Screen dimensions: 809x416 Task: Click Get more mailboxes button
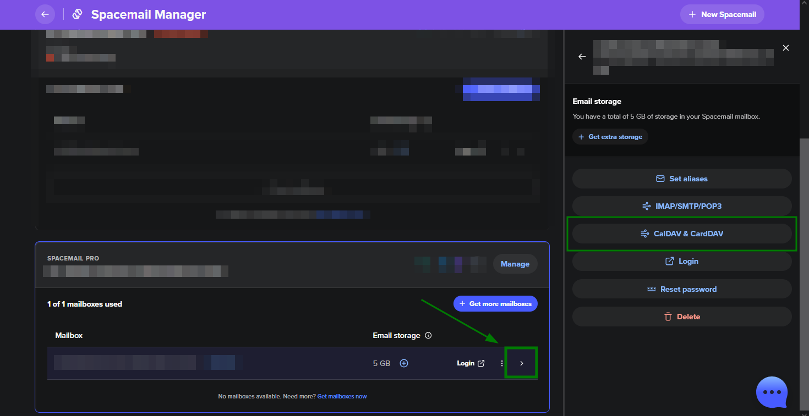(x=495, y=304)
